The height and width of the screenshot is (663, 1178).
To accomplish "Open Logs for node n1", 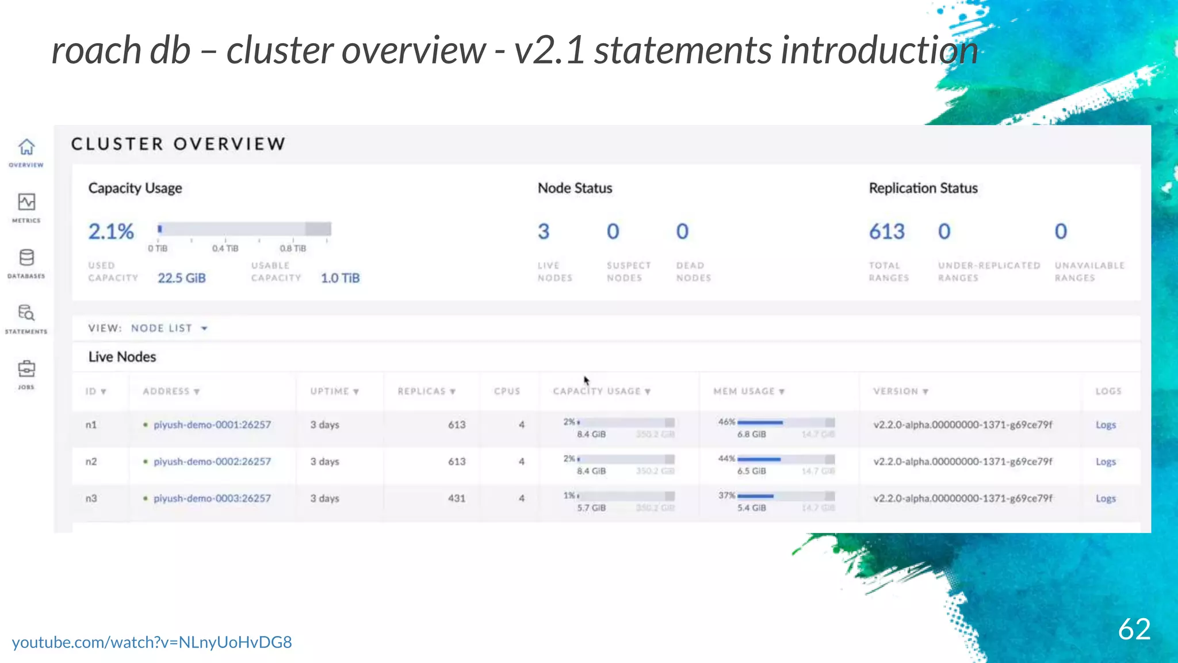I will (x=1106, y=425).
